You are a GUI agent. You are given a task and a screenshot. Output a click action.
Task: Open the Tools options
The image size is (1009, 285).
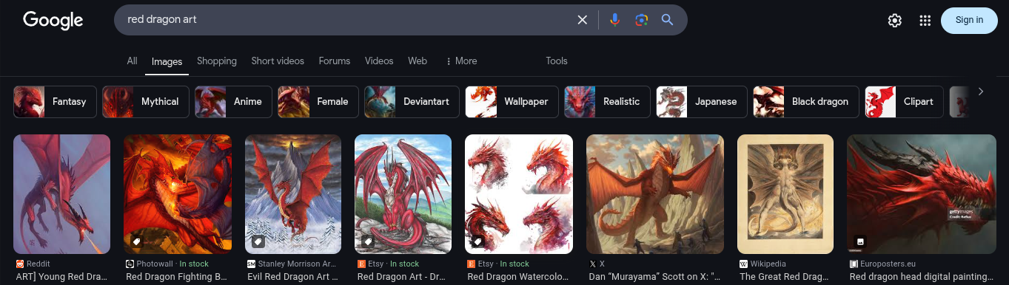(557, 61)
